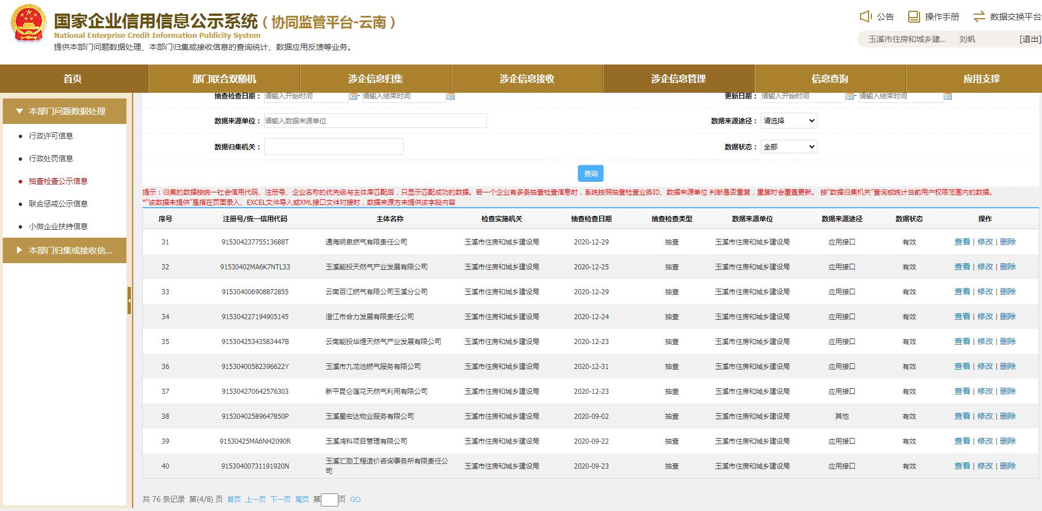Open the 数据交换平台 exchange icon
Screen dimensions: 1042x511
pos(979,16)
